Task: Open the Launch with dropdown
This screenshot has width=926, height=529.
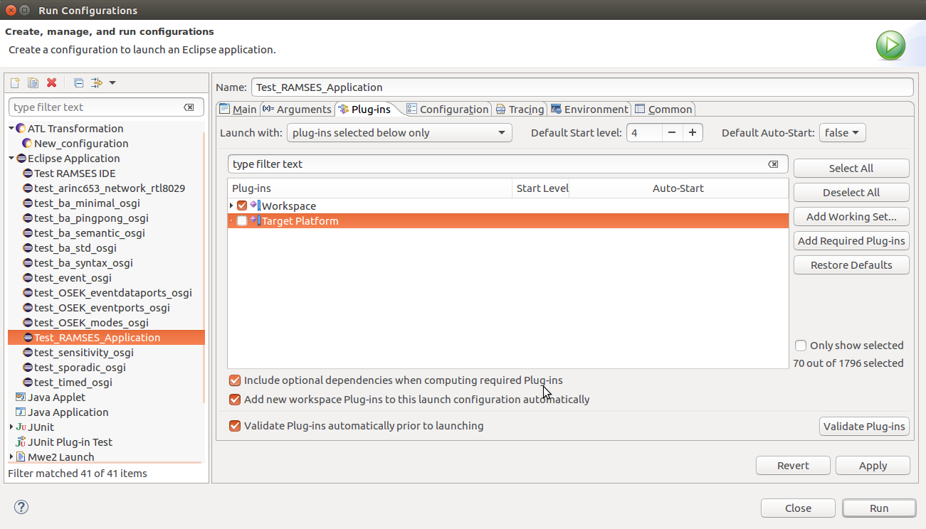Action: [x=399, y=133]
